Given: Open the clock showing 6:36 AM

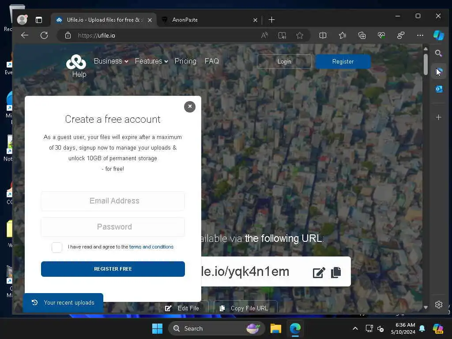Looking at the screenshot, I should click(403, 328).
